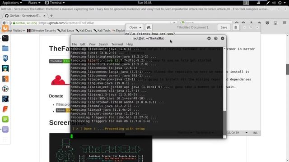Open the Terminal app menu in top bar
The height and width of the screenshot is (162, 289).
tap(55, 3)
